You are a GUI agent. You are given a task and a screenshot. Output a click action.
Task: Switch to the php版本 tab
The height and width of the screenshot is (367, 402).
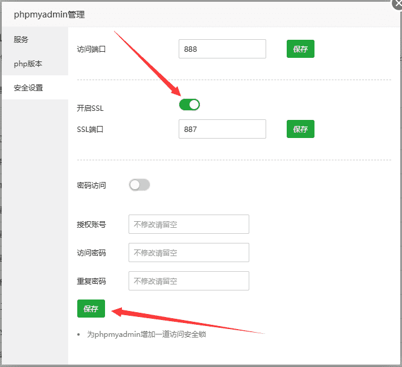(35, 63)
